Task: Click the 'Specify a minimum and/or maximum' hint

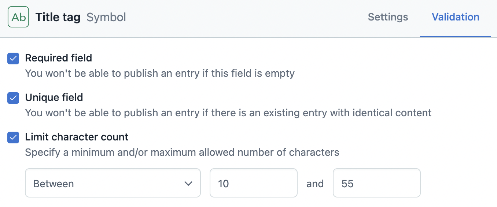Action: pyautogui.click(x=182, y=153)
